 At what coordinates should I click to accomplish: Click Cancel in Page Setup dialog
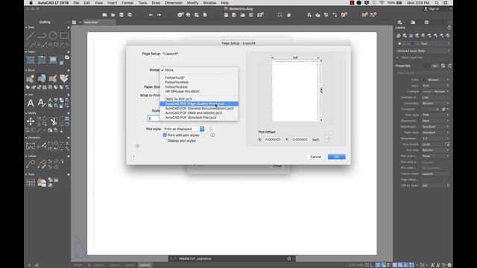click(315, 157)
